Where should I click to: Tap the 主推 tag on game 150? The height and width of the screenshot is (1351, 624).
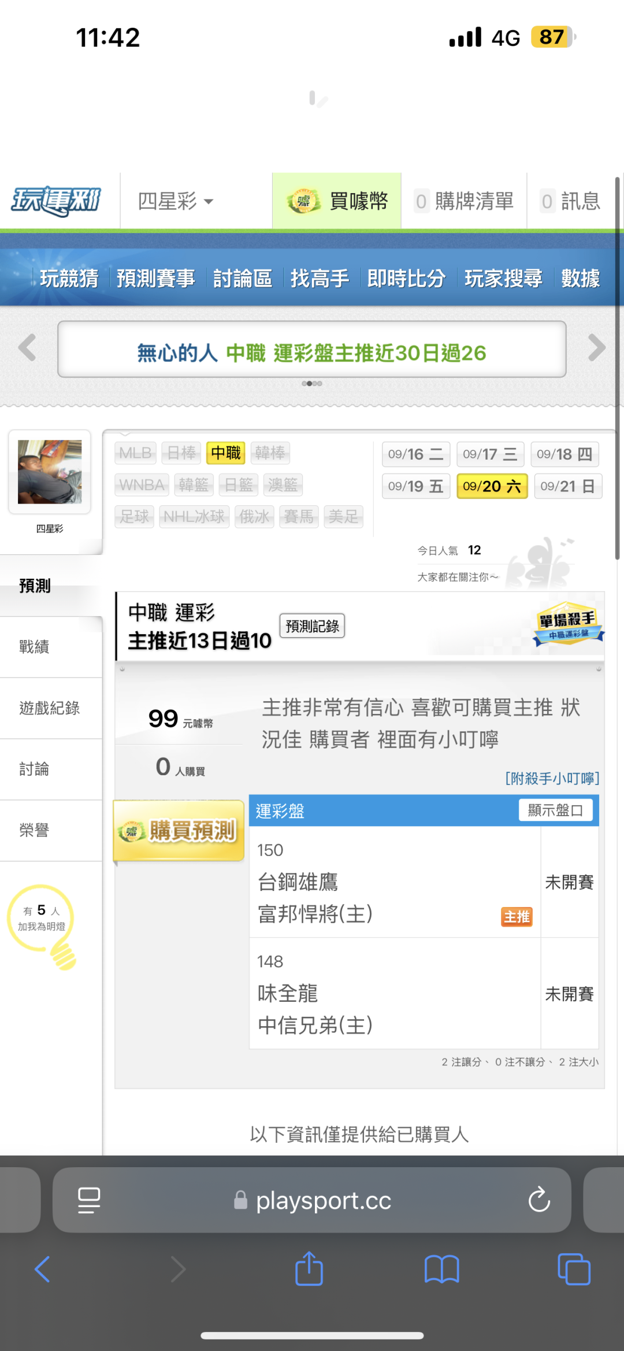click(x=517, y=917)
